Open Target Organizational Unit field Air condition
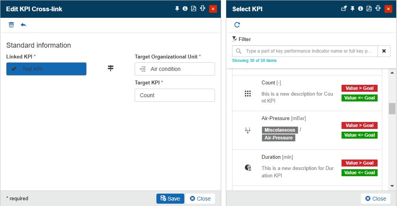 (x=175, y=69)
